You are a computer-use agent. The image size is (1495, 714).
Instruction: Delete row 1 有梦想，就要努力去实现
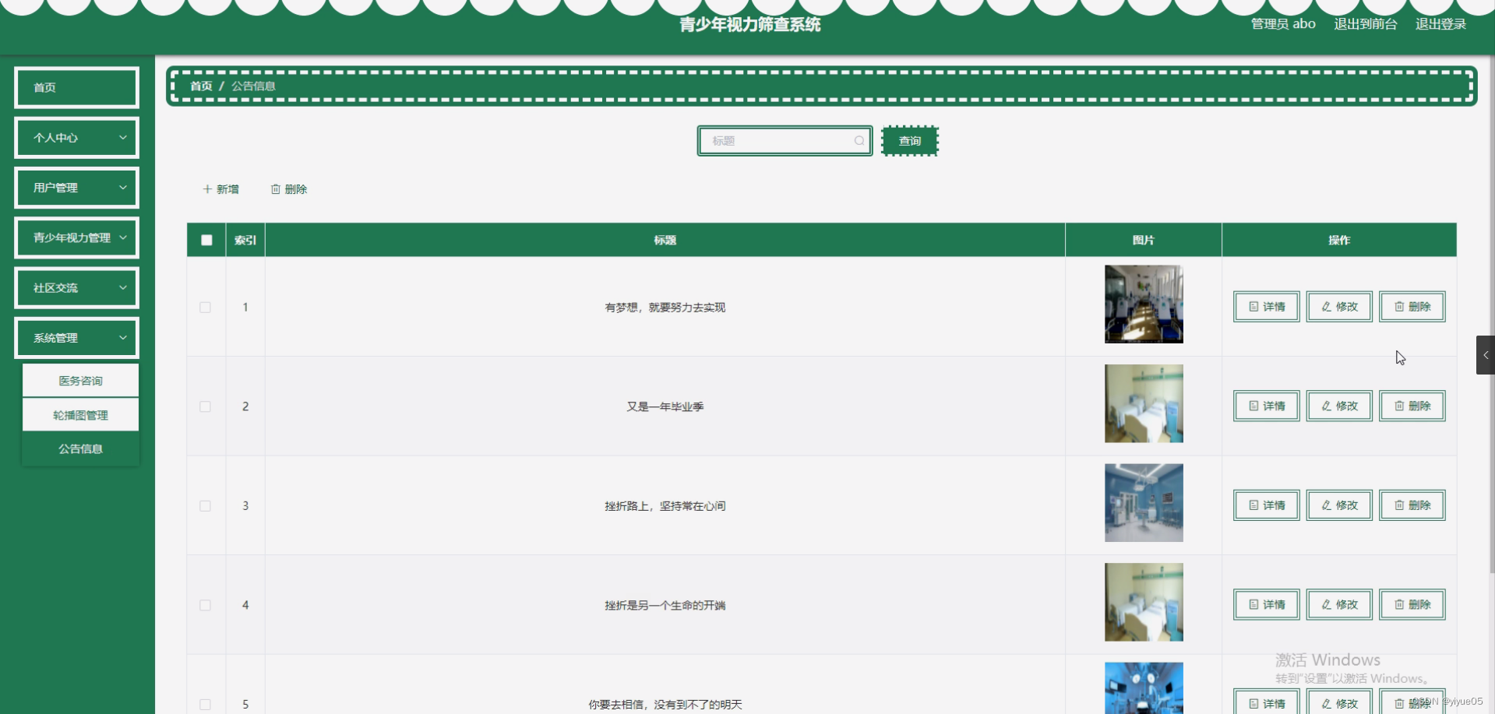pyautogui.click(x=1412, y=307)
